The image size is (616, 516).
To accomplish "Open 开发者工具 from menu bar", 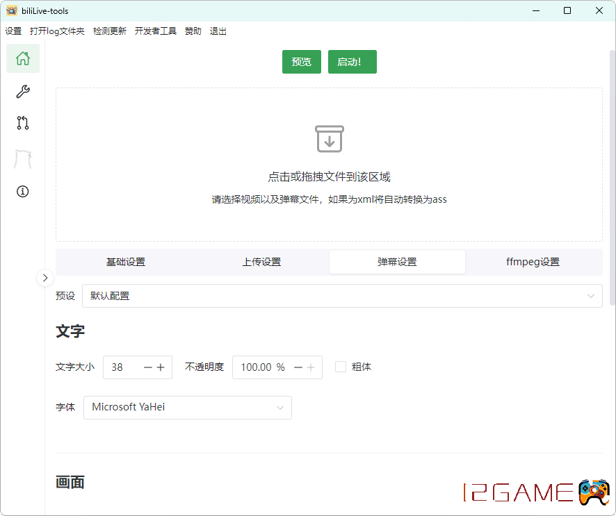I will [x=156, y=31].
